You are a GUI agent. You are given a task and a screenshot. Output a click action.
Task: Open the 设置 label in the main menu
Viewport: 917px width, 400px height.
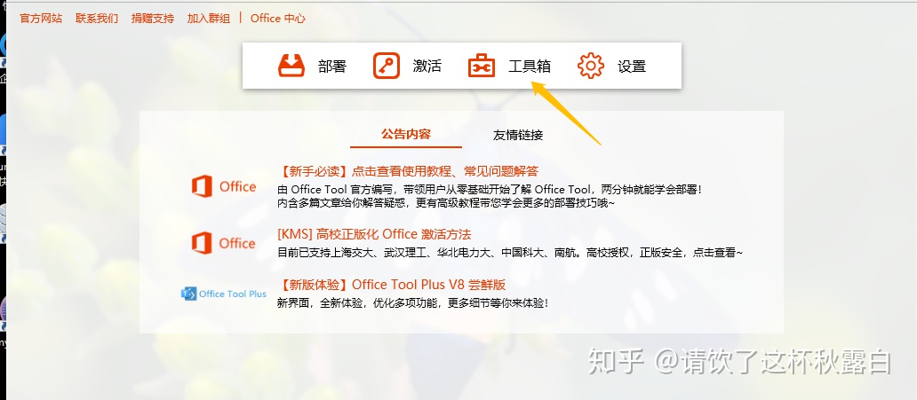[632, 67]
